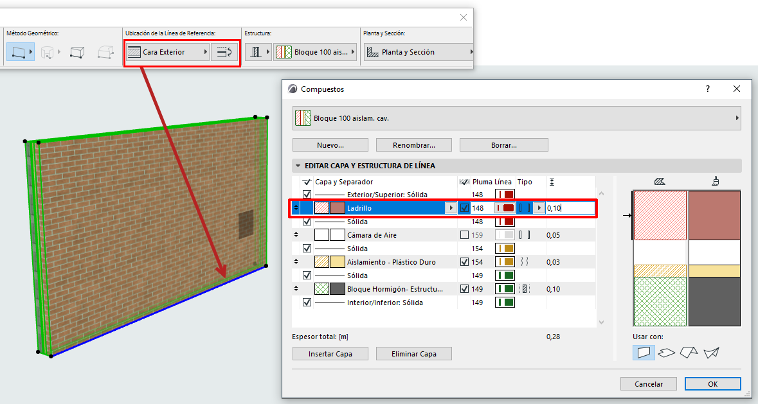Click the component type icon of Cámara de Aire
The width and height of the screenshot is (758, 404).
click(x=525, y=235)
